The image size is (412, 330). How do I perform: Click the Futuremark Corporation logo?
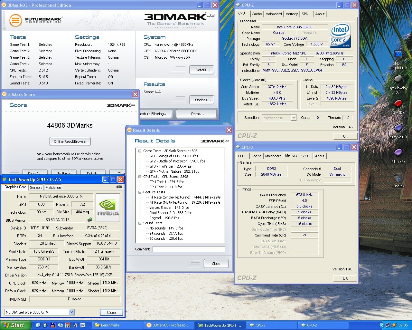click(35, 20)
